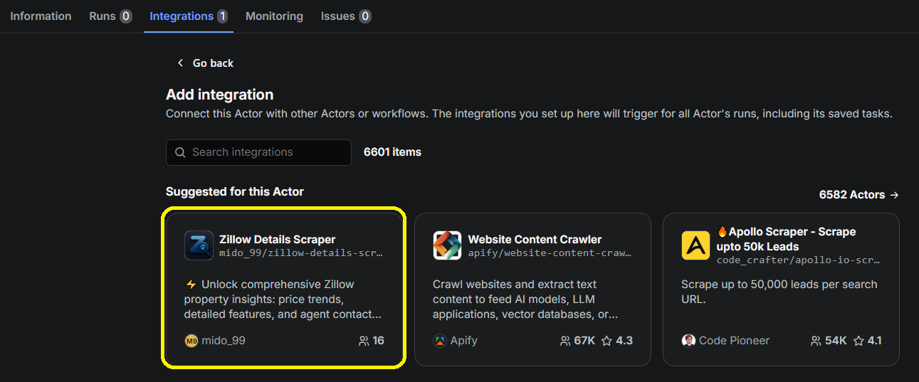The width and height of the screenshot is (919, 382).
Task: Click the apify/website-content-craw… path text
Action: (x=550, y=253)
